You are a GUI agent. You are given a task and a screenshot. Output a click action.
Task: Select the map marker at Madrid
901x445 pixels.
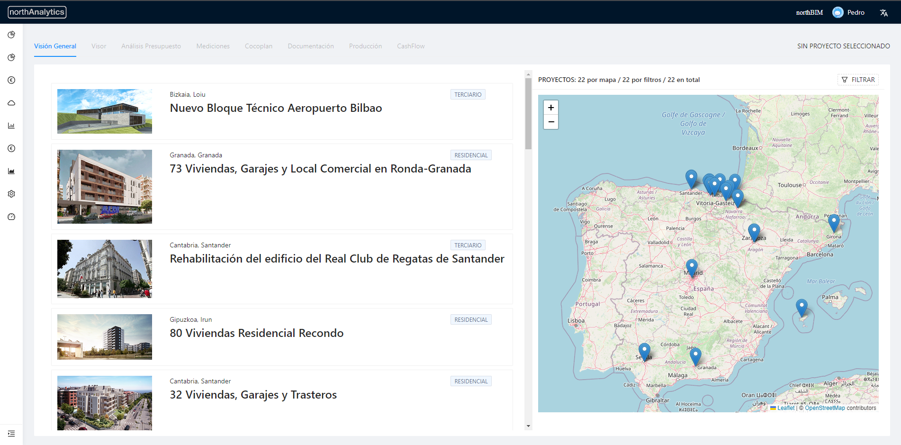[x=692, y=268]
